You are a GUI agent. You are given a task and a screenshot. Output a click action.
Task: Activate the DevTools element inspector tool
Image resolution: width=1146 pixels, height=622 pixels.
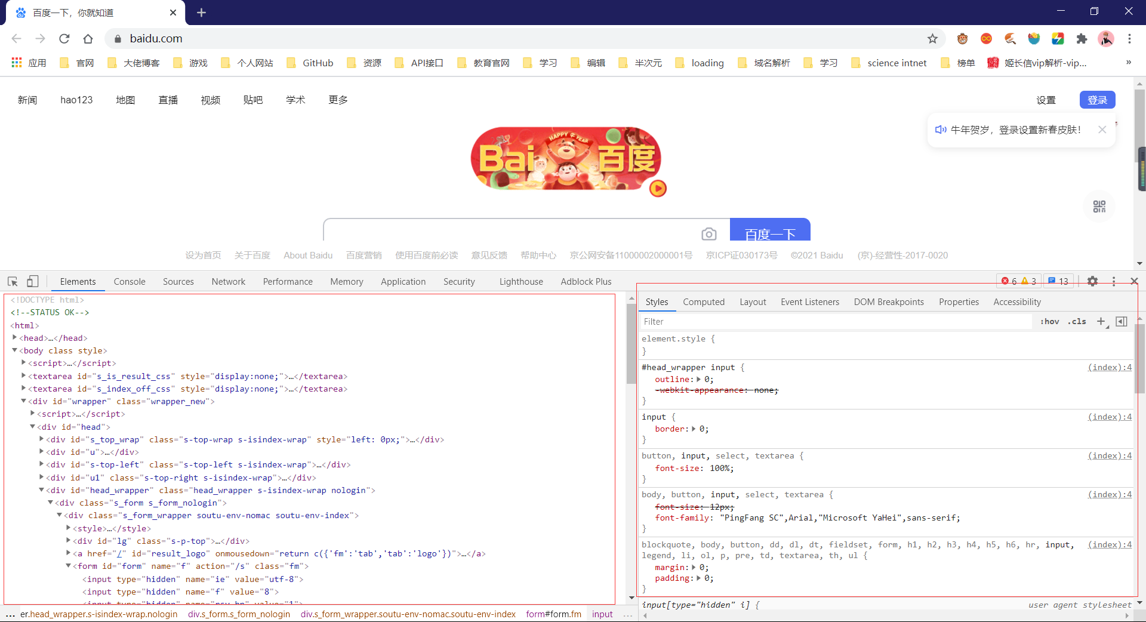point(13,281)
